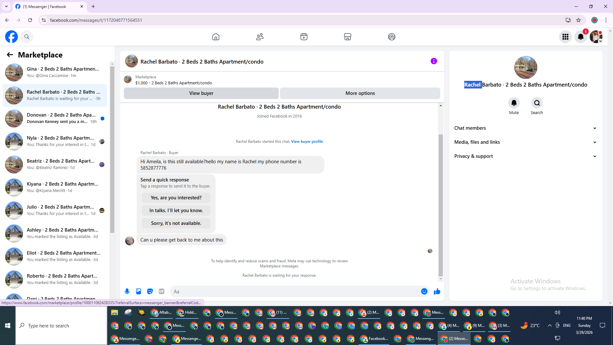The image size is (613, 345).
Task: Send 'In talks. I'll let you know.' response
Action: 176,211
